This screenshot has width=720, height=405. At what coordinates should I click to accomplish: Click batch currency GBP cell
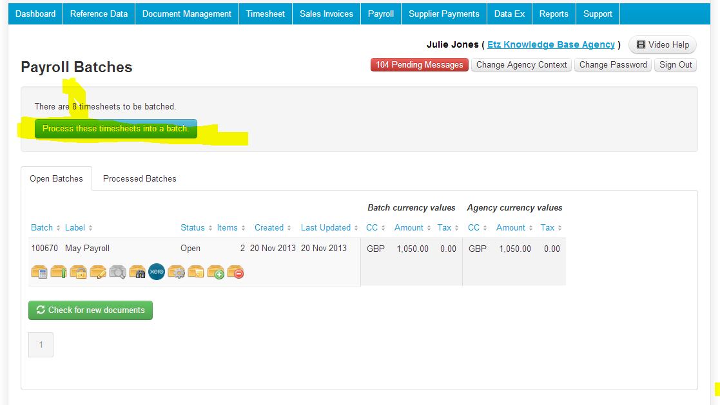point(376,249)
